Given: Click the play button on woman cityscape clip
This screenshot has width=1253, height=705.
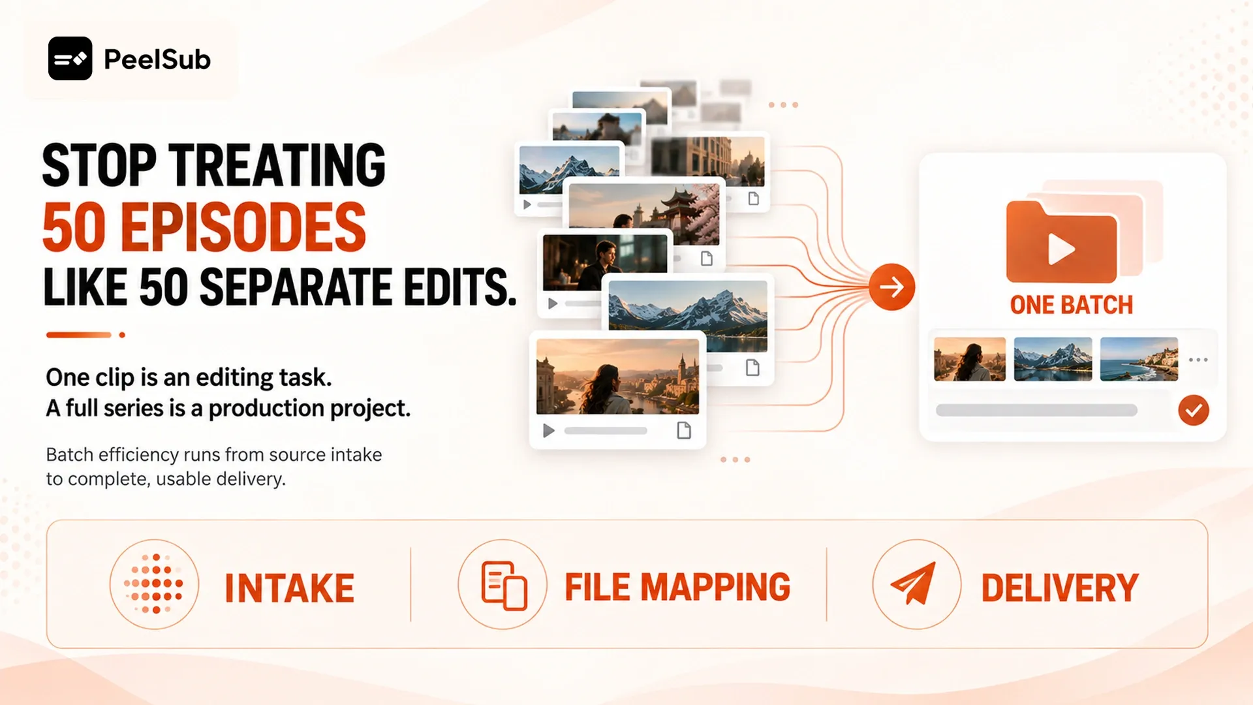Looking at the screenshot, I should click(549, 431).
